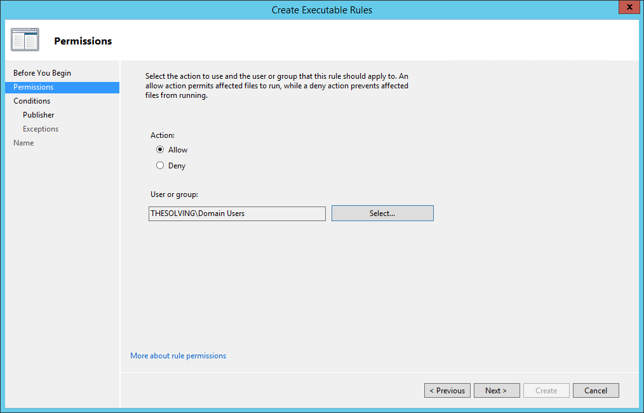The height and width of the screenshot is (413, 644).
Task: Go to the Before You Begin step
Action: (42, 72)
